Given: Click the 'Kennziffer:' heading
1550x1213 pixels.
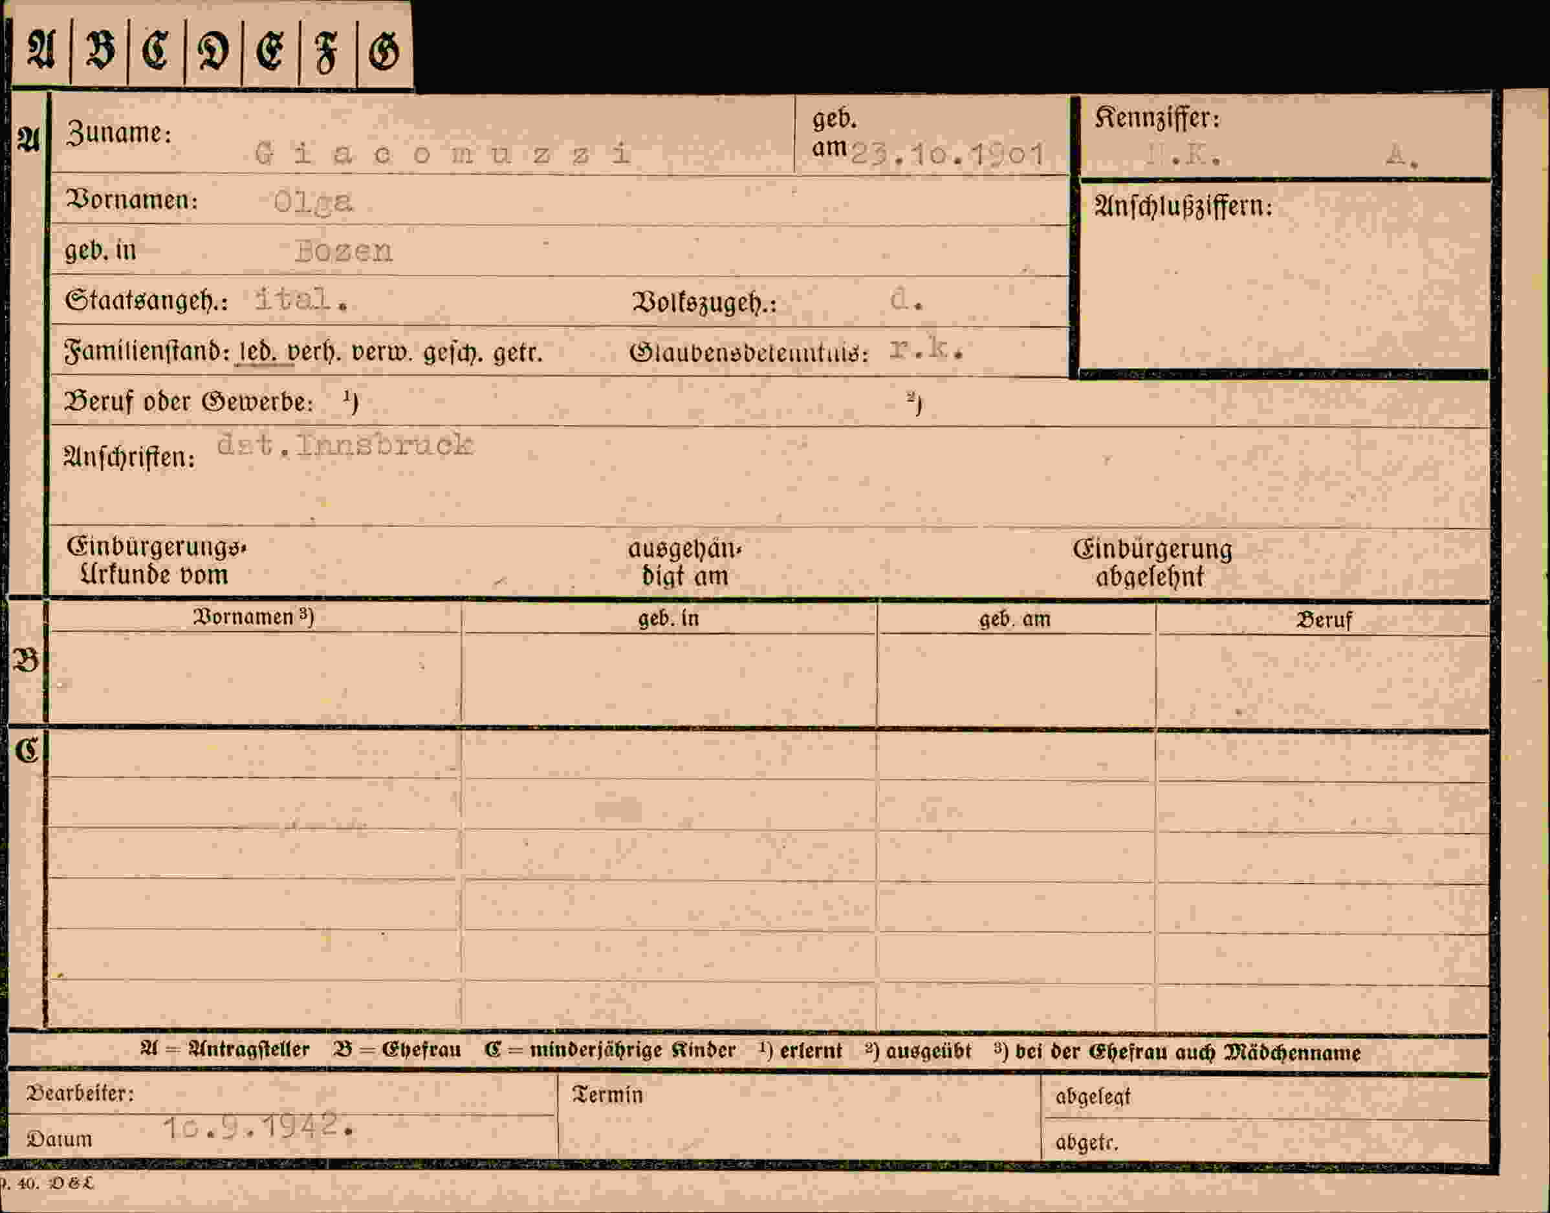Looking at the screenshot, I should (1157, 118).
